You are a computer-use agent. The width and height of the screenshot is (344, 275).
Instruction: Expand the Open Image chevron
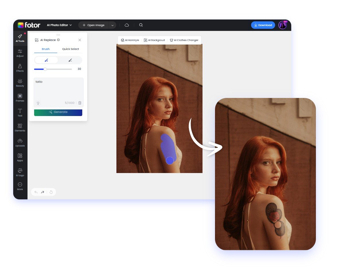(x=113, y=25)
